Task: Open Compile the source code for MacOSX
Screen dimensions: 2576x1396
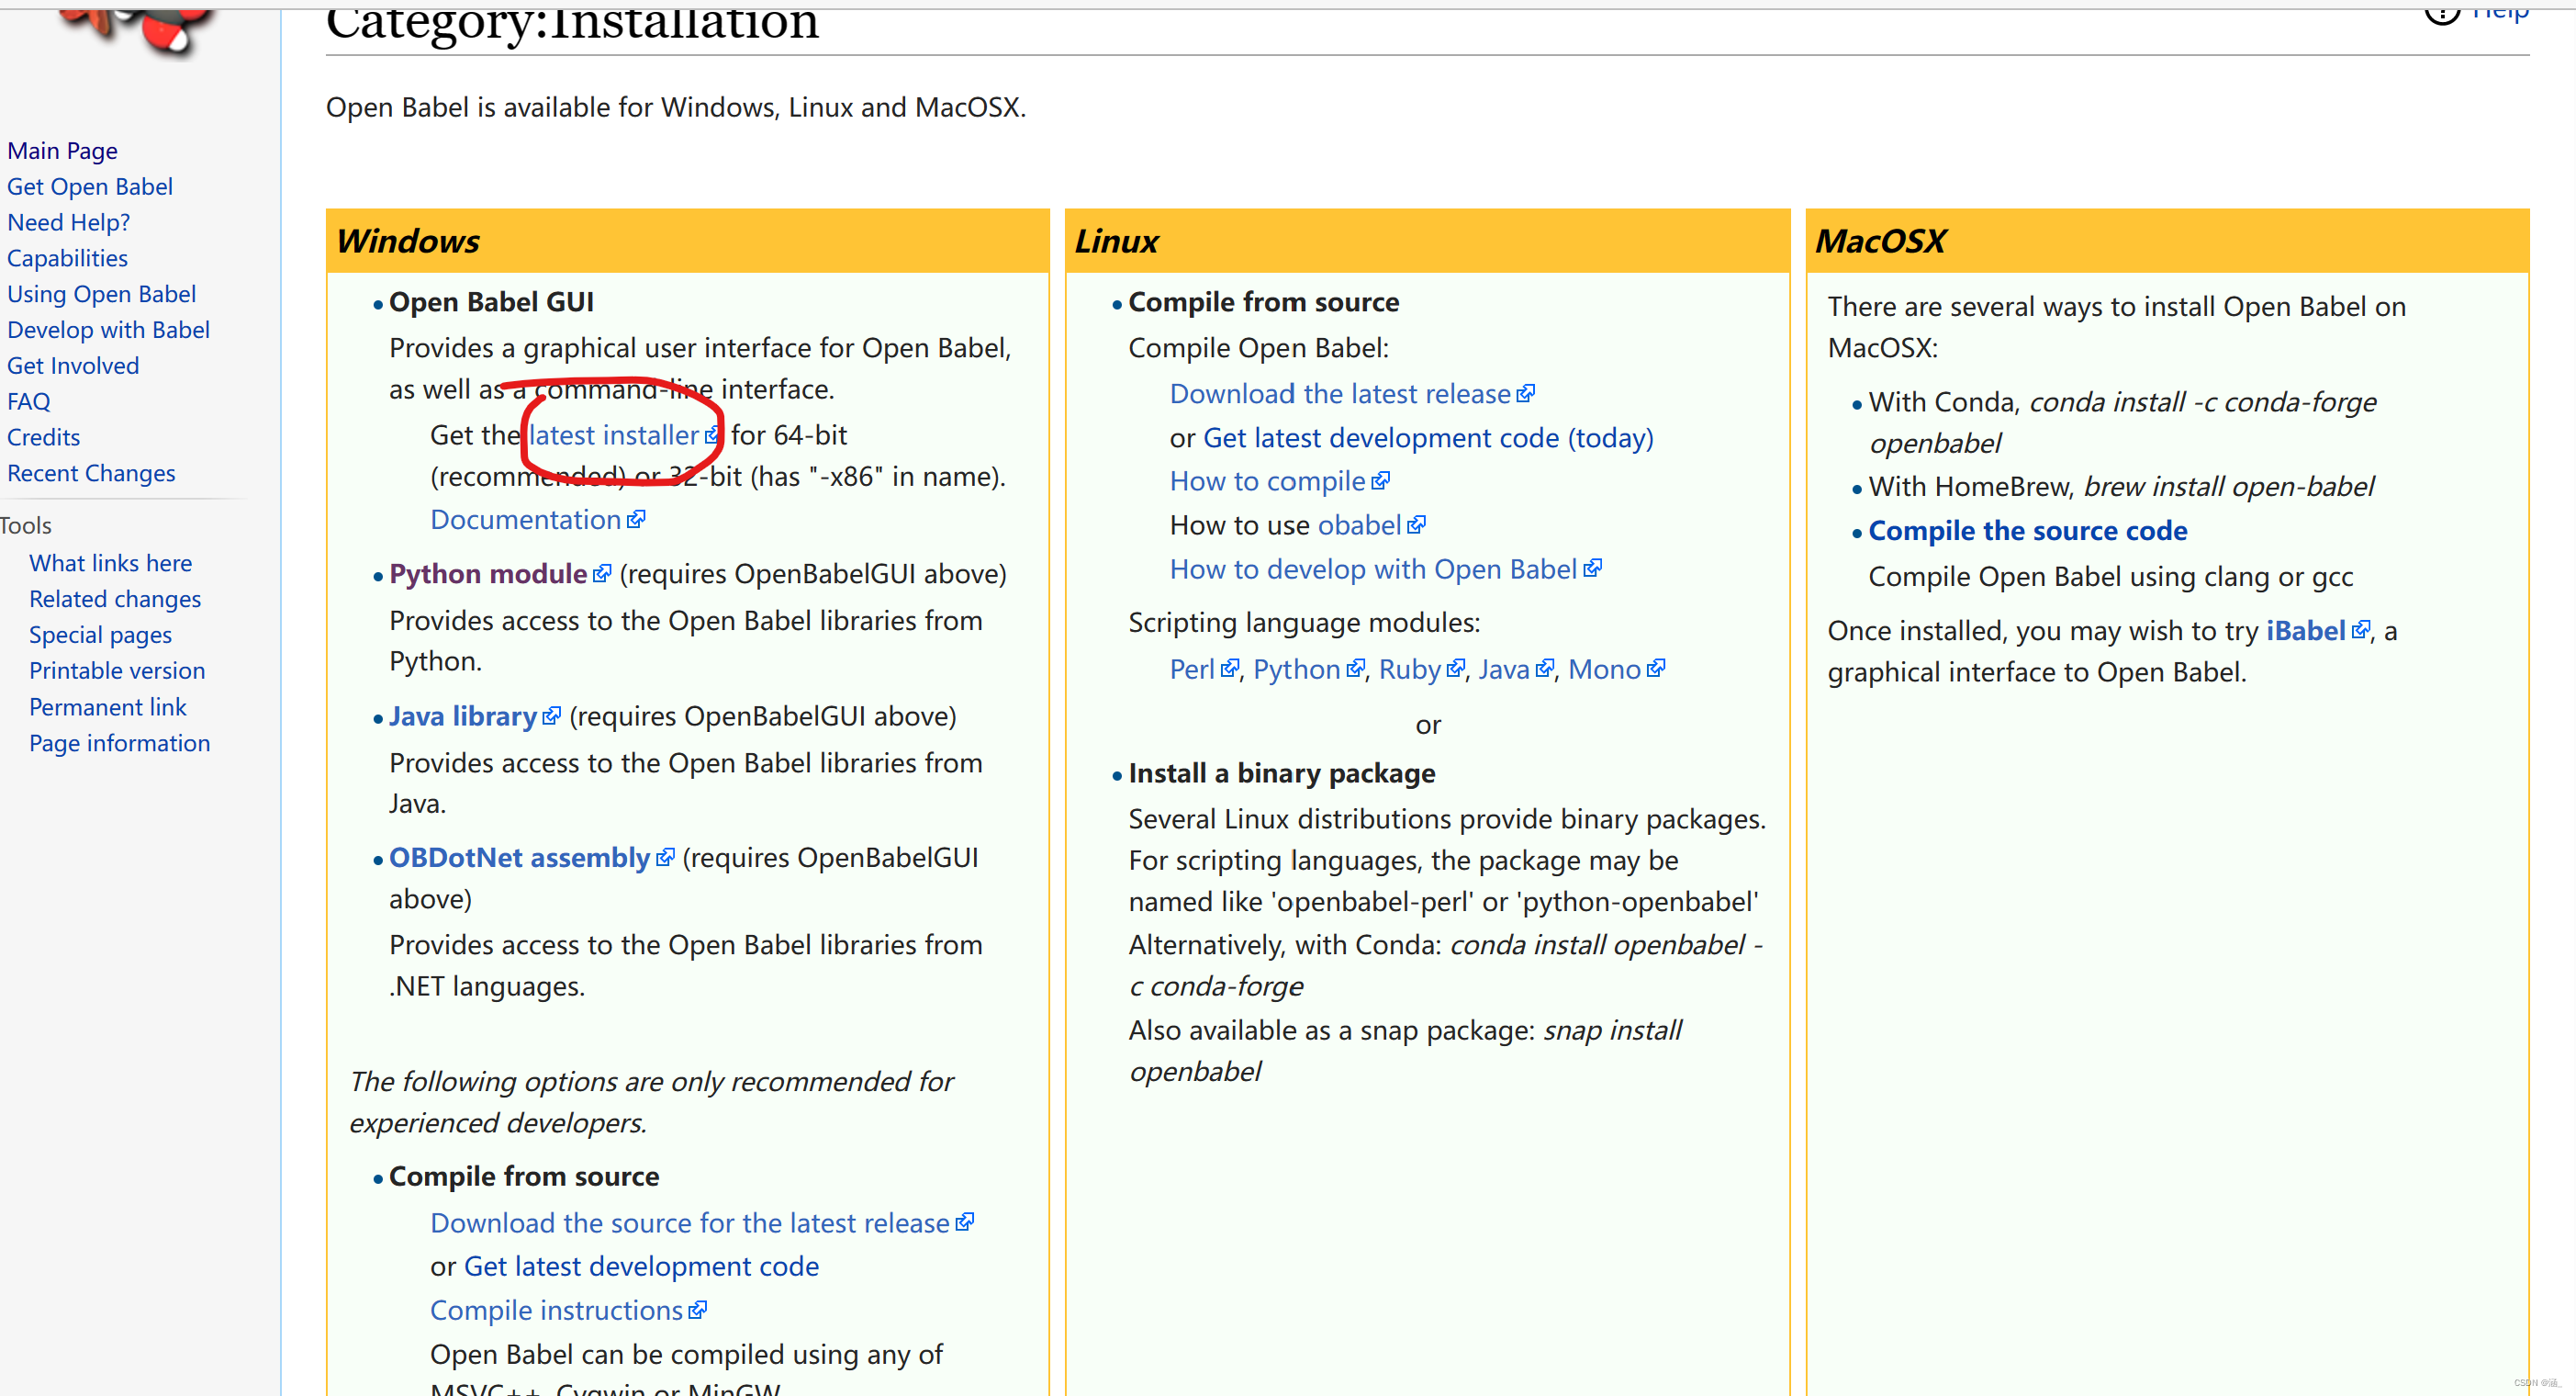Action: click(2027, 530)
